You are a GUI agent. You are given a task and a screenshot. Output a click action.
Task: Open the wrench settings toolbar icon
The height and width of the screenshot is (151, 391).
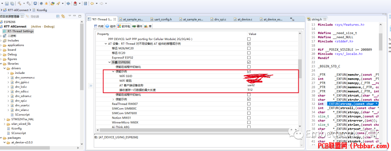29,4
